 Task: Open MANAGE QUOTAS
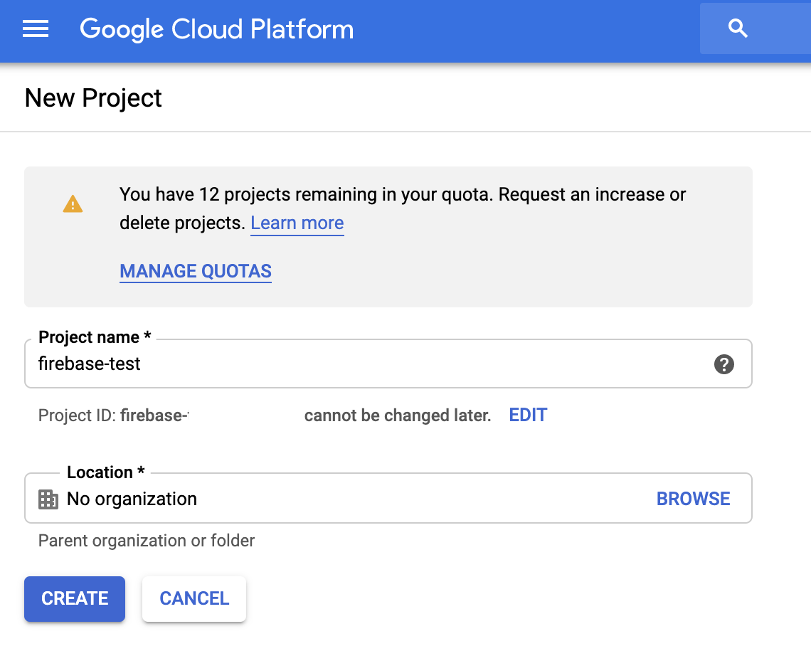coord(196,271)
